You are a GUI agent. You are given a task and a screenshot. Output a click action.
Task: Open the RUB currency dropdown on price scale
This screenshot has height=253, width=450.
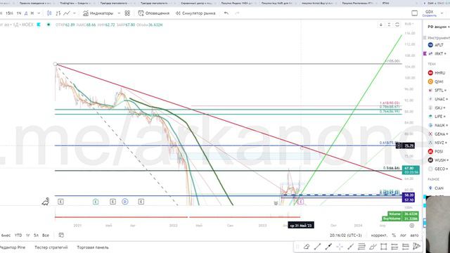coord(409,24)
